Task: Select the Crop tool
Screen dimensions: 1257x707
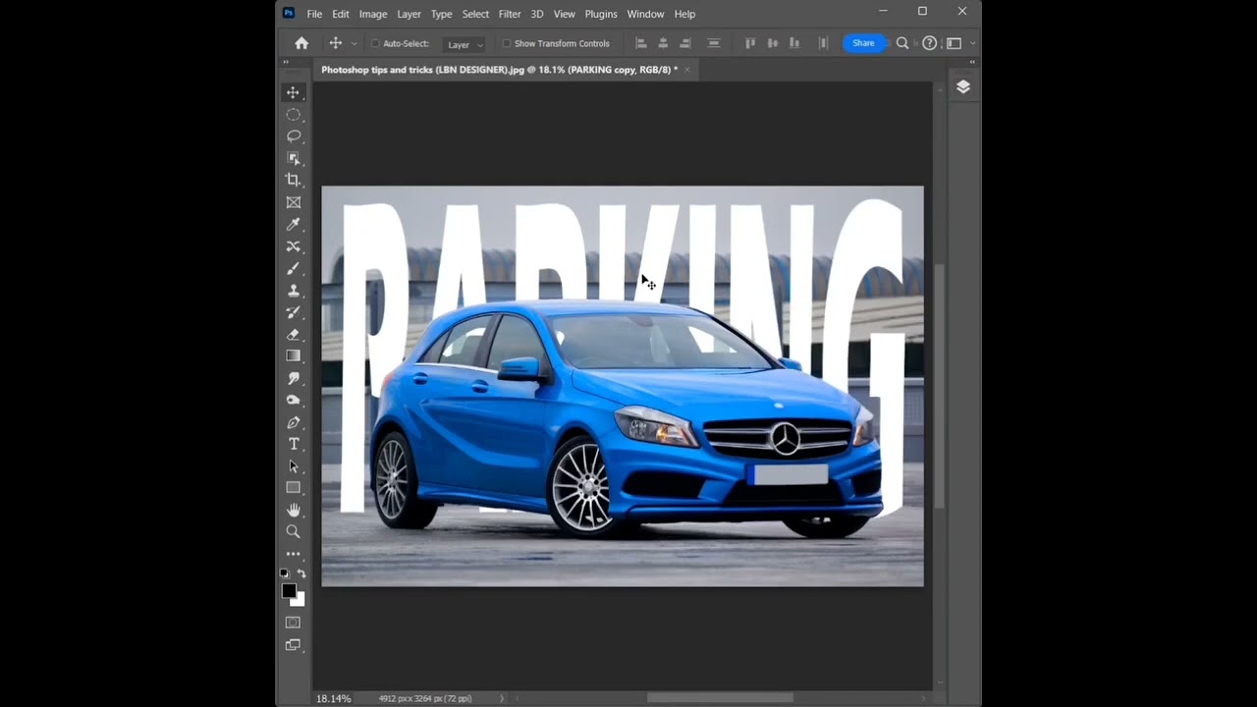Action: pos(293,180)
